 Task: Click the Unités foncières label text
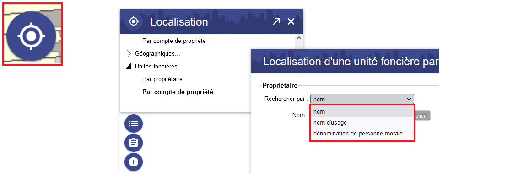(159, 67)
